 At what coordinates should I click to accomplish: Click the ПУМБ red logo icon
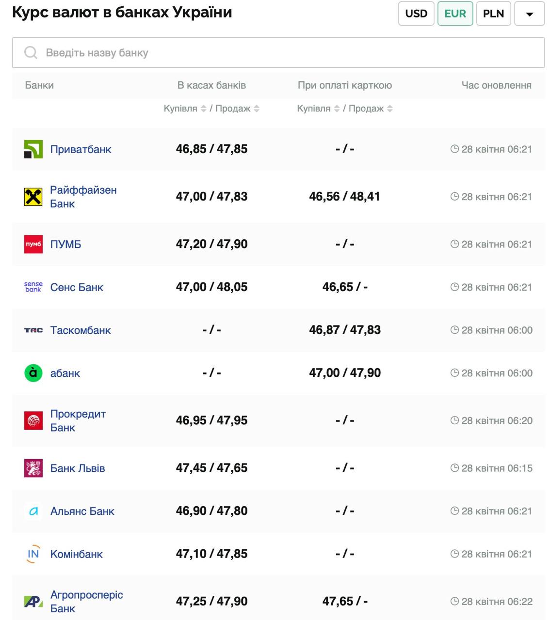pyautogui.click(x=33, y=244)
